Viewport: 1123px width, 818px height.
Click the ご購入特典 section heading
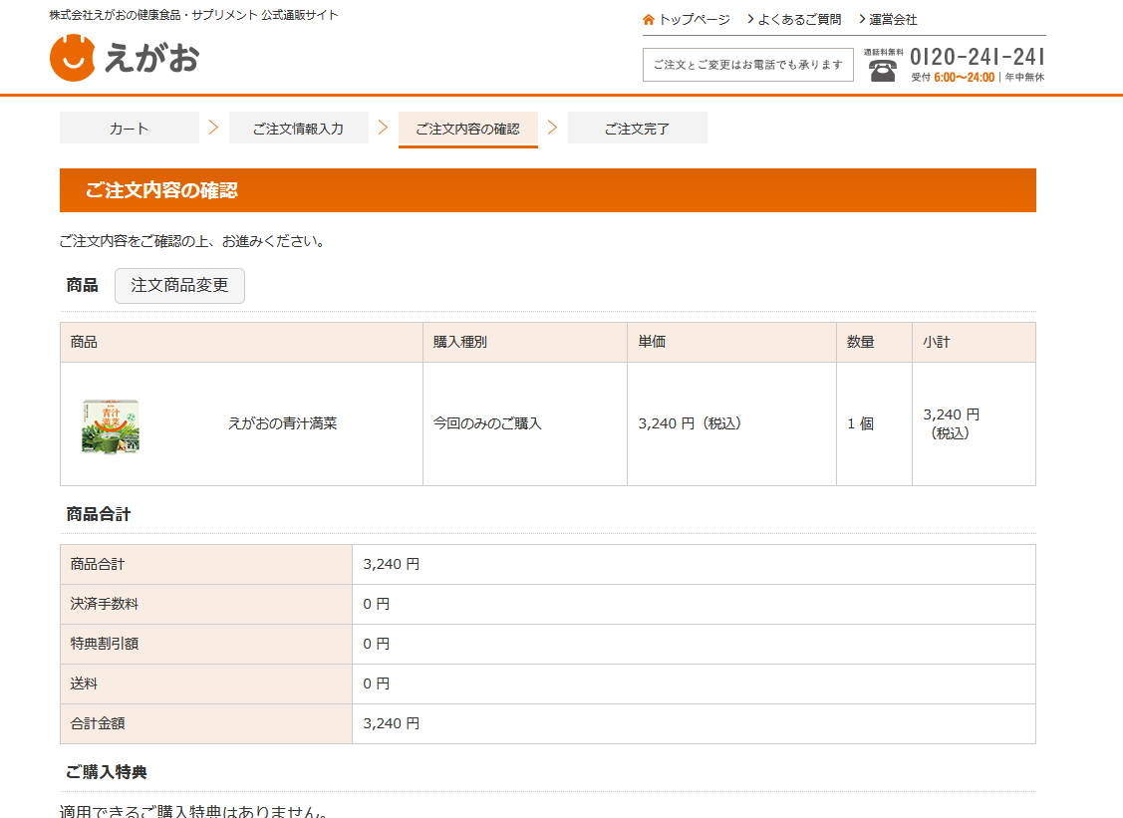(x=107, y=772)
